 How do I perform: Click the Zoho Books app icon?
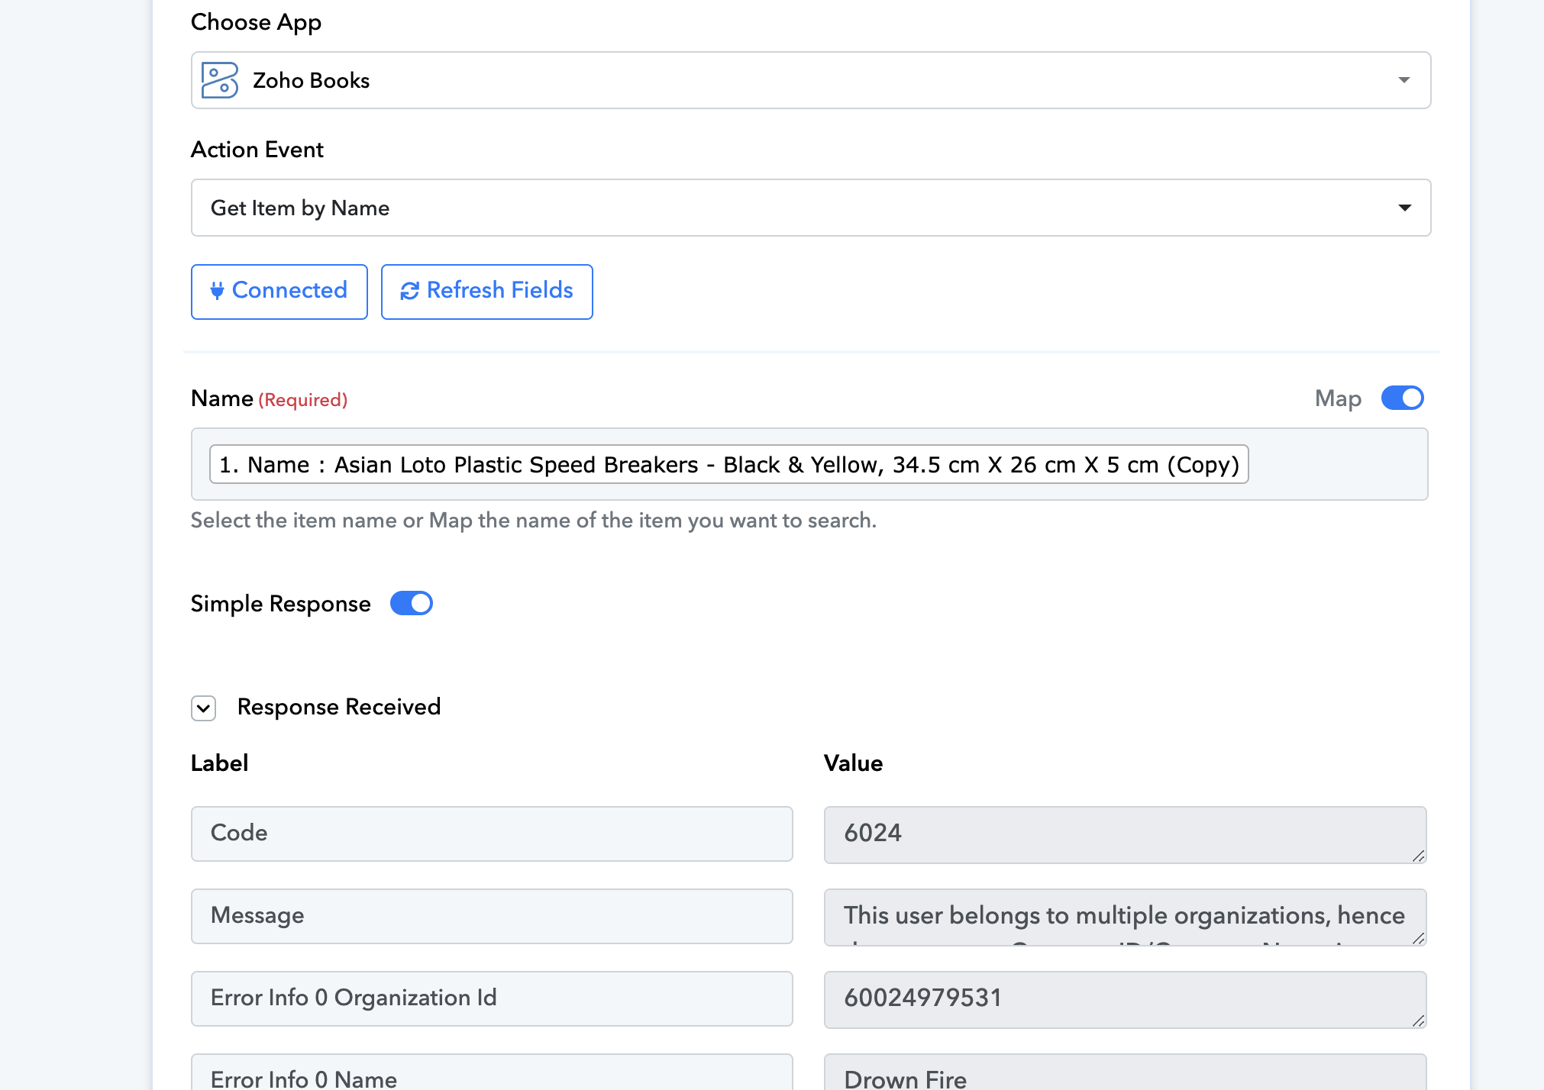220,80
